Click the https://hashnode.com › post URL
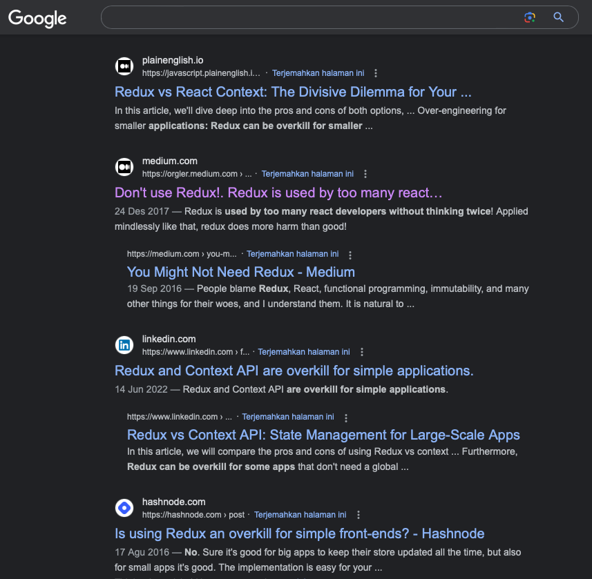Viewport: 592px width, 579px height. click(x=193, y=515)
